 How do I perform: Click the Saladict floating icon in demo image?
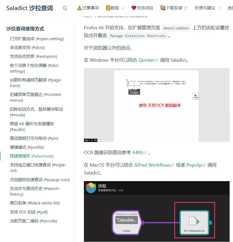[195, 96]
